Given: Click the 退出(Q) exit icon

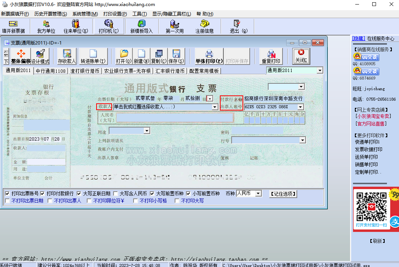Looking at the screenshot, I should [238, 26].
